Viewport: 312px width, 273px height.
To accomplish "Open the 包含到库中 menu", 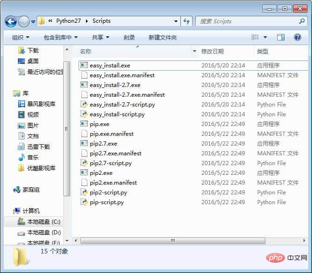I will [x=61, y=37].
